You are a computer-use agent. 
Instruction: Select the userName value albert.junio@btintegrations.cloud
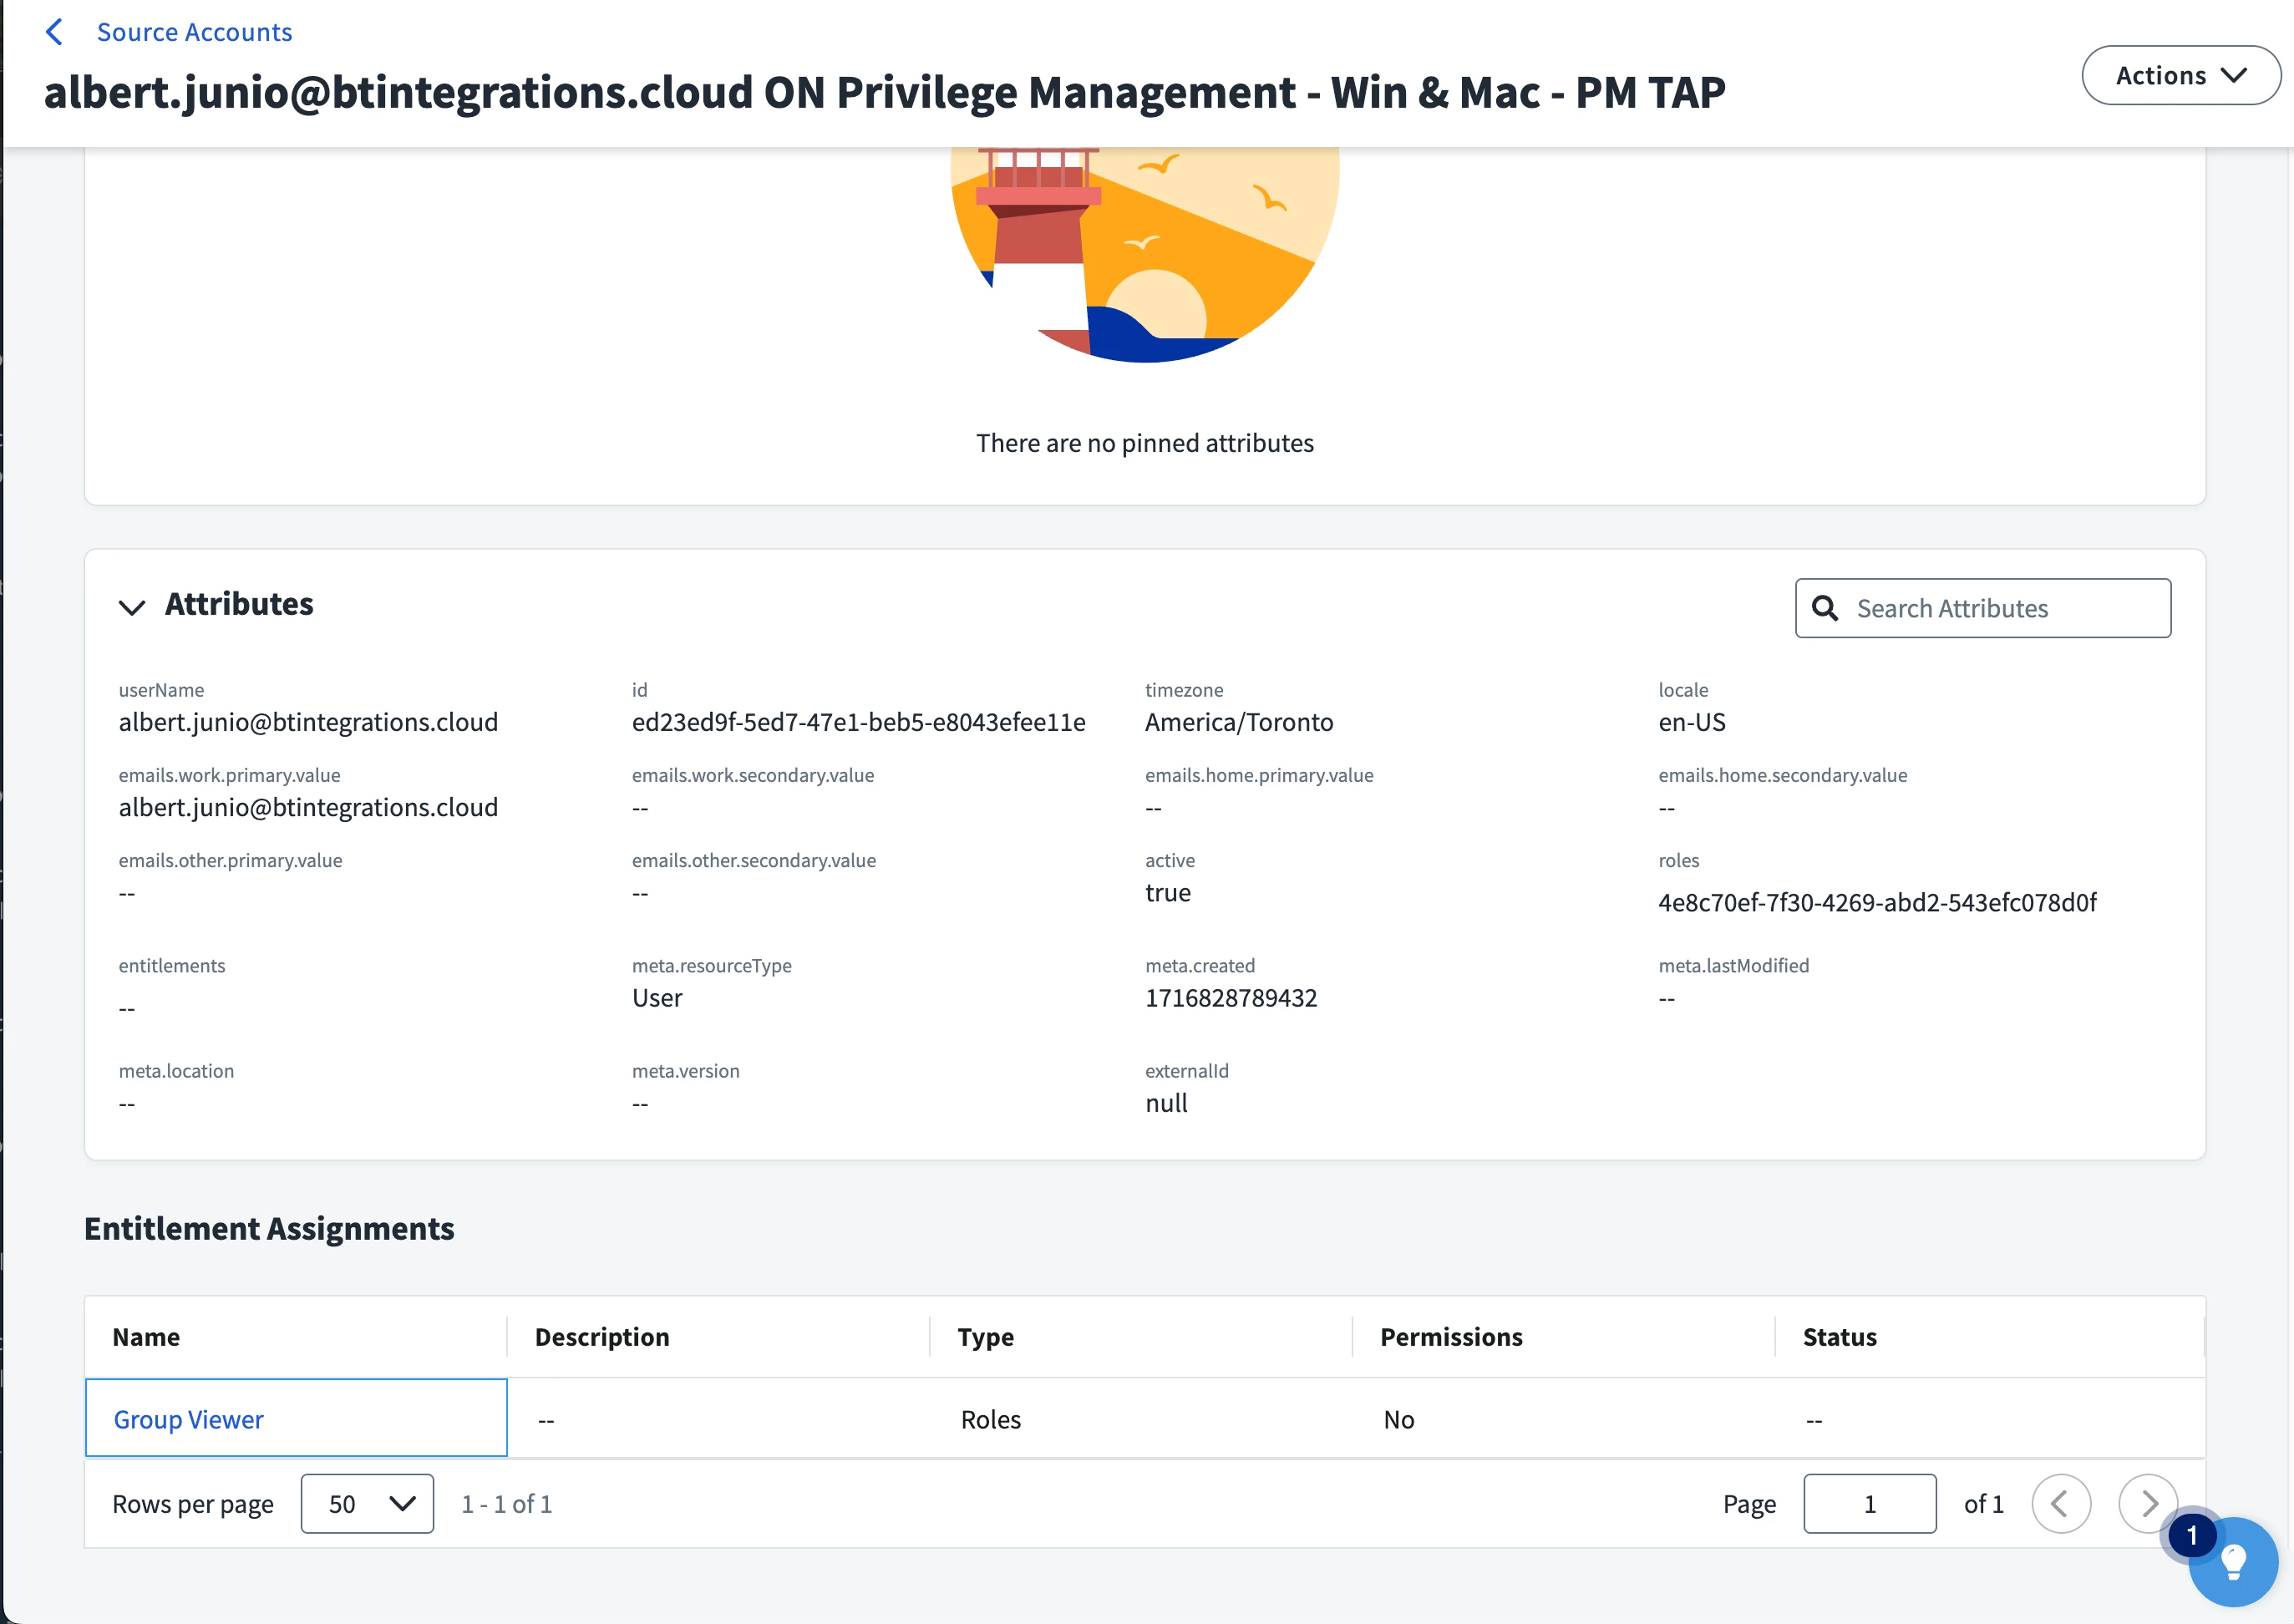click(x=308, y=722)
